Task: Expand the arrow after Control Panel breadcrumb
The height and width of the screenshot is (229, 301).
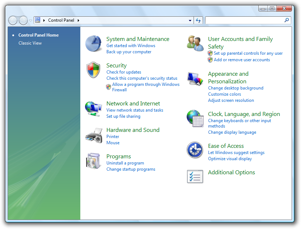Action: point(78,21)
